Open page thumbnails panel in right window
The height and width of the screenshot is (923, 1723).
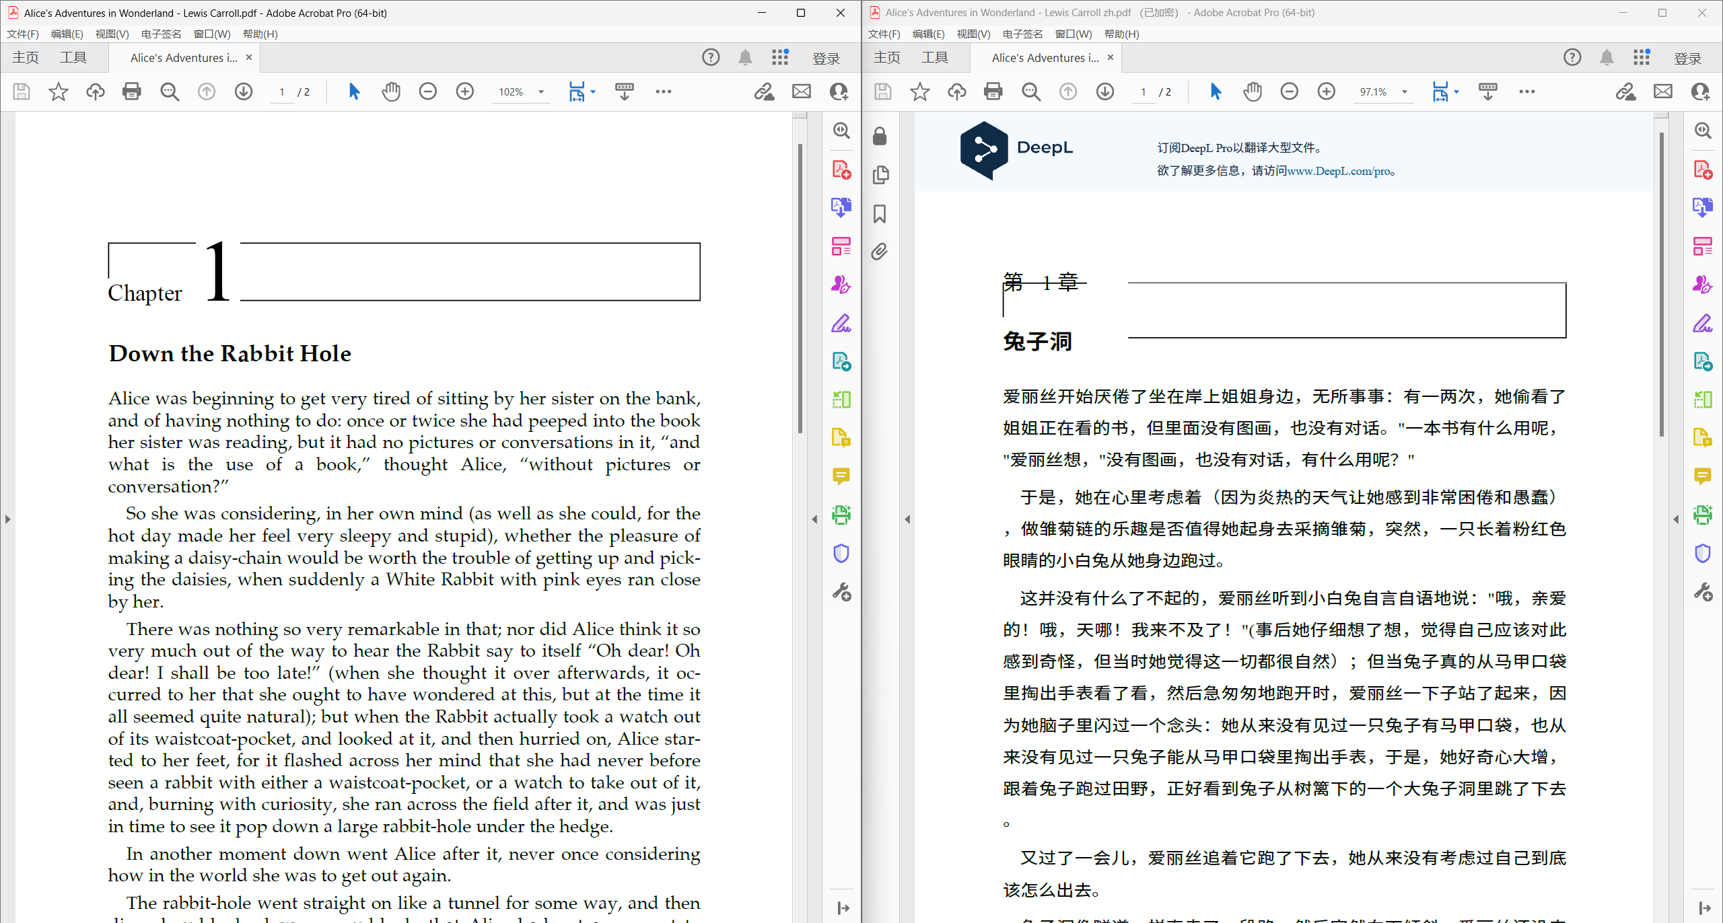click(880, 175)
